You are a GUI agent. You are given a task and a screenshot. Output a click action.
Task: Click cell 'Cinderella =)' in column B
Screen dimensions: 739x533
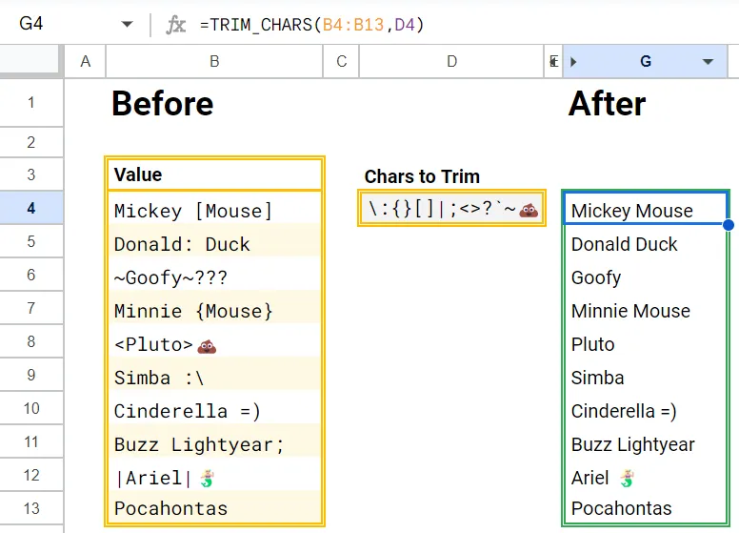(214, 408)
